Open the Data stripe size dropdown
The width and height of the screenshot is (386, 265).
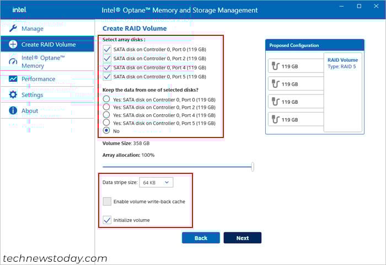click(156, 182)
